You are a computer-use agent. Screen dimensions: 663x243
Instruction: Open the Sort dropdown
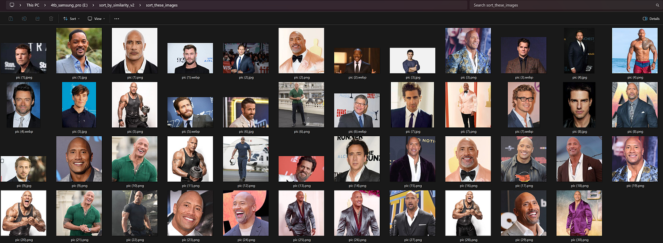71,19
